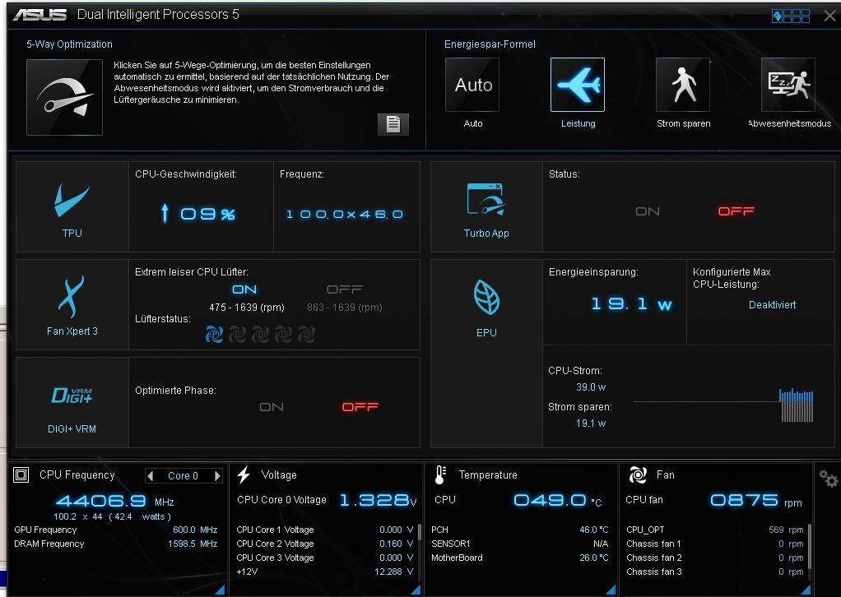Switch quiet CPU fan to OFF
The height and width of the screenshot is (597, 841).
click(345, 289)
